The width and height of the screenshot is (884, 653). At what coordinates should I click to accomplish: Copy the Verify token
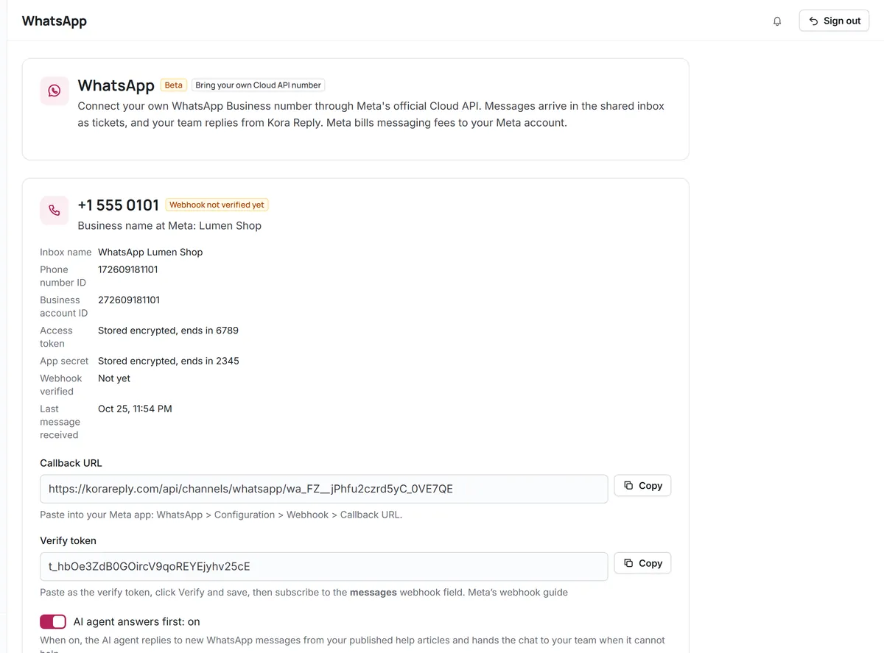pos(642,563)
